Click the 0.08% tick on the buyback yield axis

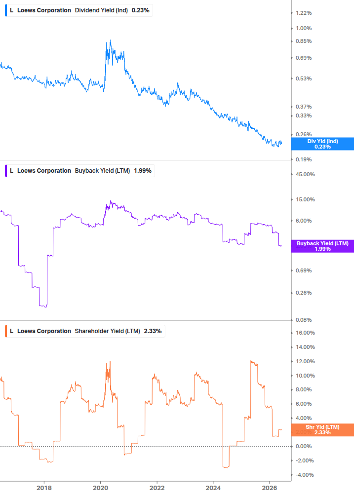(x=304, y=320)
